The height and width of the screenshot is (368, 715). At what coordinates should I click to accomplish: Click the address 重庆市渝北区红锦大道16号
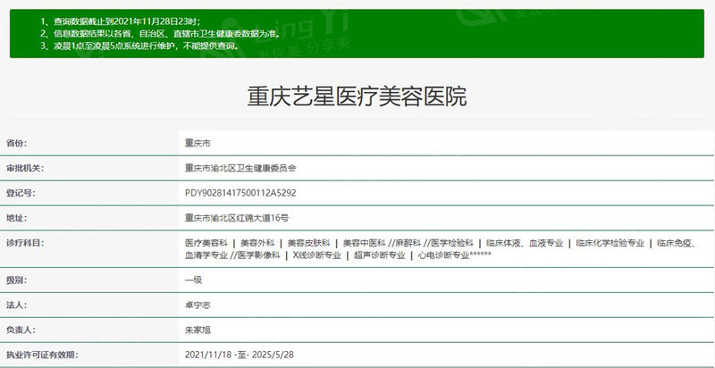(237, 218)
